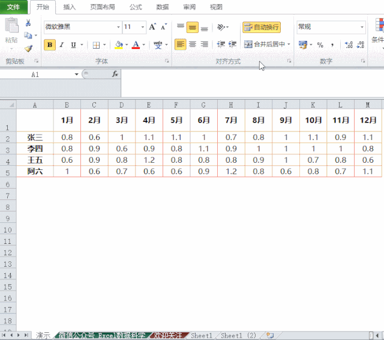Switch to 公式 ribbon tab
The width and height of the screenshot is (384, 340).
point(136,7)
